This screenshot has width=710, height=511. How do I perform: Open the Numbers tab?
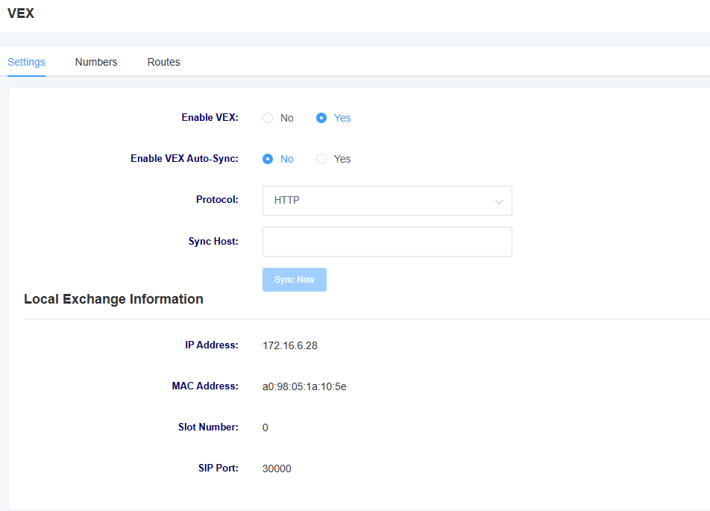click(96, 62)
